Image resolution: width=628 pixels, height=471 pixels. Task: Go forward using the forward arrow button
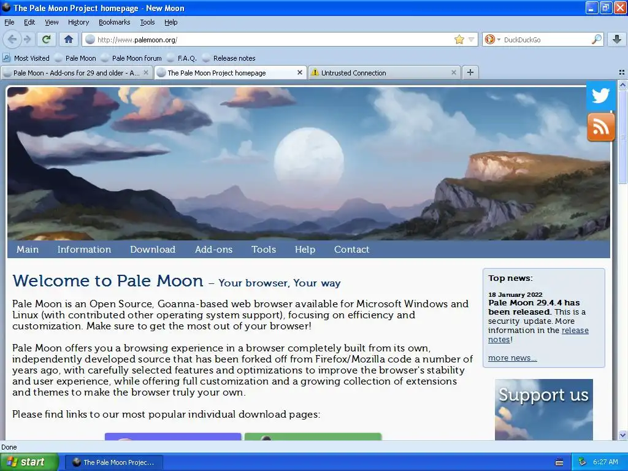tap(27, 39)
